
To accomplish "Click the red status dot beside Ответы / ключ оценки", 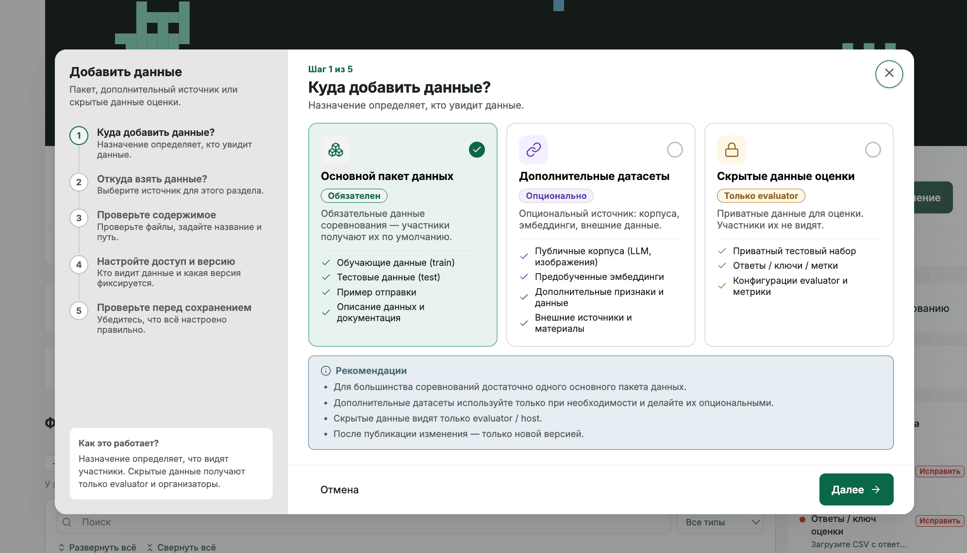I will (802, 519).
